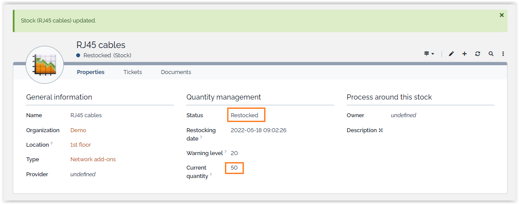Open the Network add-ons type link
Image resolution: width=519 pixels, height=204 pixels.
click(93, 159)
